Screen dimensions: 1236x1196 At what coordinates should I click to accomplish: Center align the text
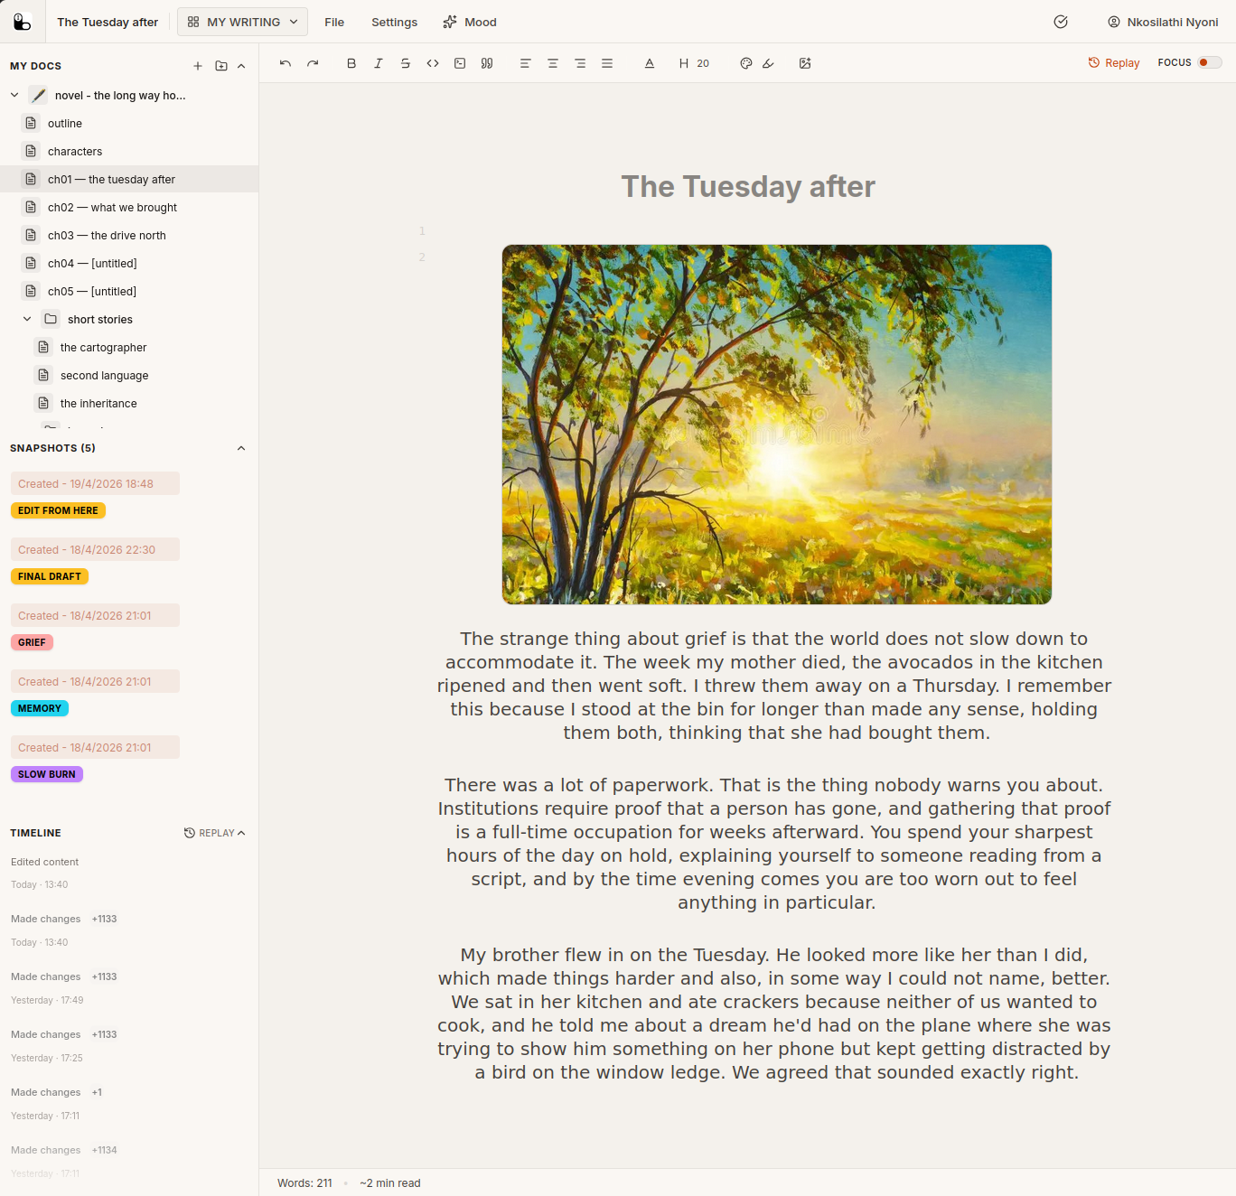[553, 63]
